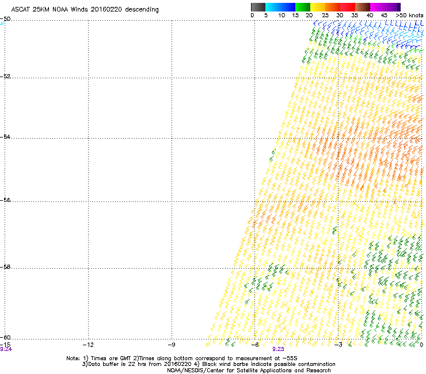Image resolution: width=426 pixels, height=374 pixels.
Task: Click the -6 longitude axis label
Action: (x=254, y=345)
